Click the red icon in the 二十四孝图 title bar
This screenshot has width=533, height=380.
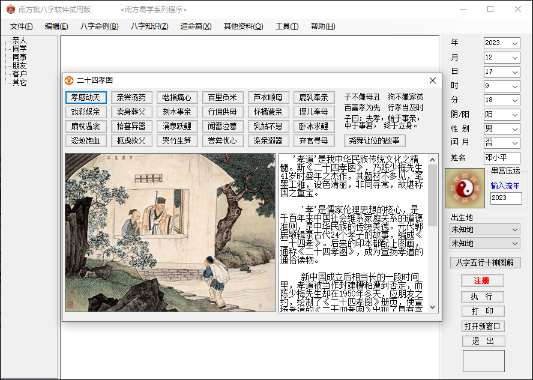69,80
